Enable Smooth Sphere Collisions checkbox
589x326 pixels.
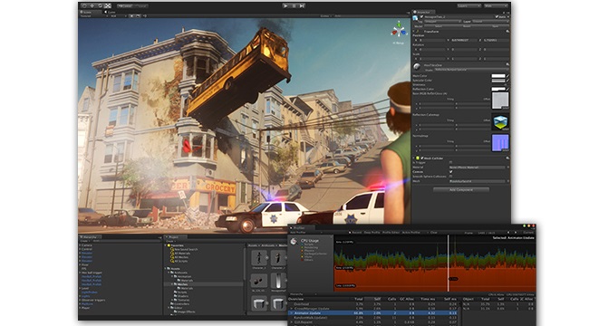pyautogui.click(x=451, y=177)
